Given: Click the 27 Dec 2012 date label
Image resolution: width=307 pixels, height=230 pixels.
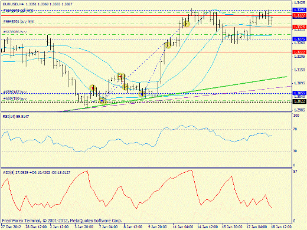Looking at the screenshot, I should (11, 226).
